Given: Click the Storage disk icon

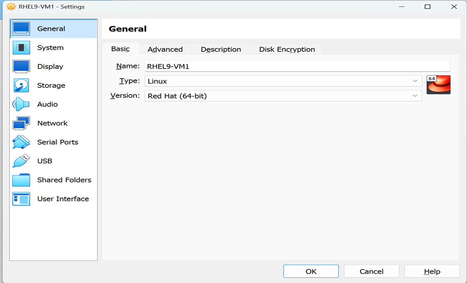Looking at the screenshot, I should pos(21,85).
